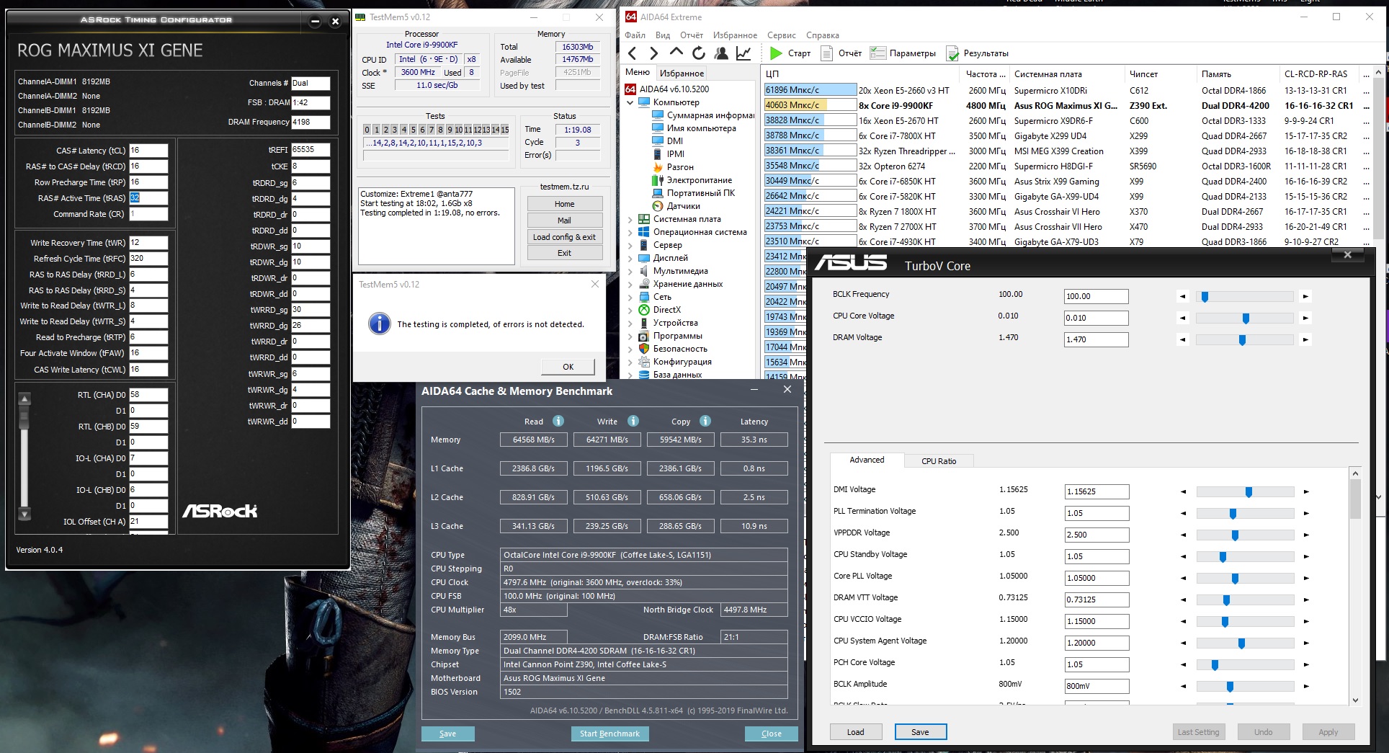Screen dimensions: 1389x753
Task: Expand the Сервер tree node
Action: pos(630,245)
